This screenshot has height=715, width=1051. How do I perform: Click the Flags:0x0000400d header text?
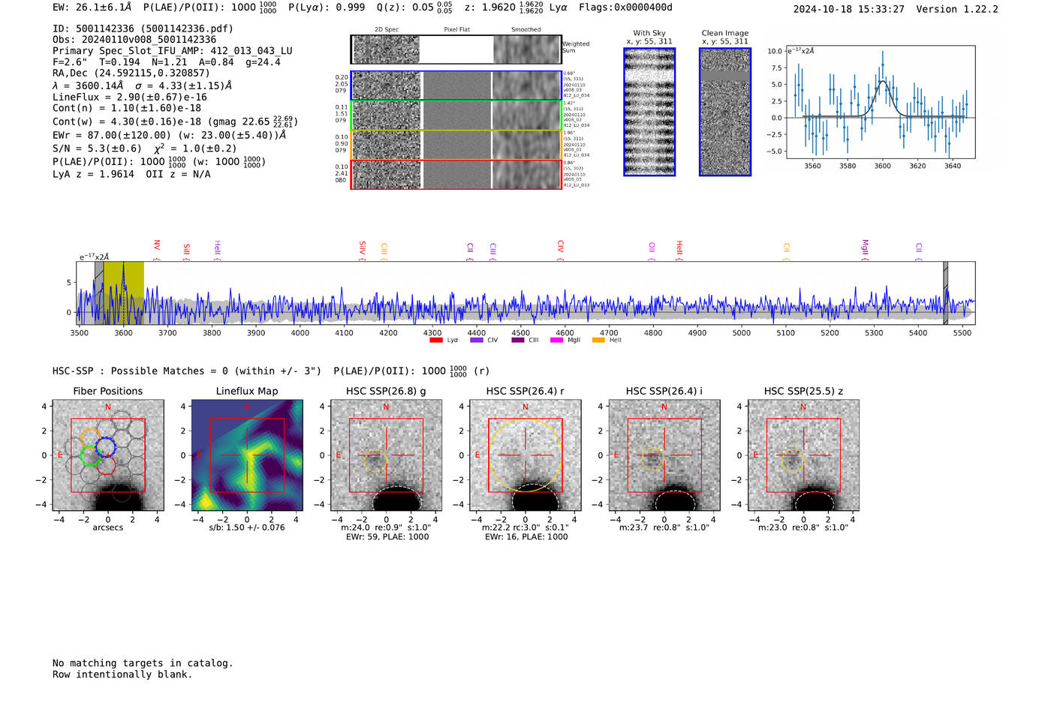pyautogui.click(x=625, y=8)
